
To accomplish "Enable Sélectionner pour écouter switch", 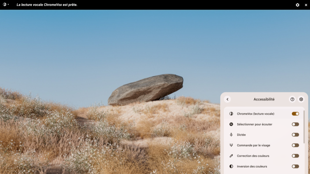I will pos(295,124).
